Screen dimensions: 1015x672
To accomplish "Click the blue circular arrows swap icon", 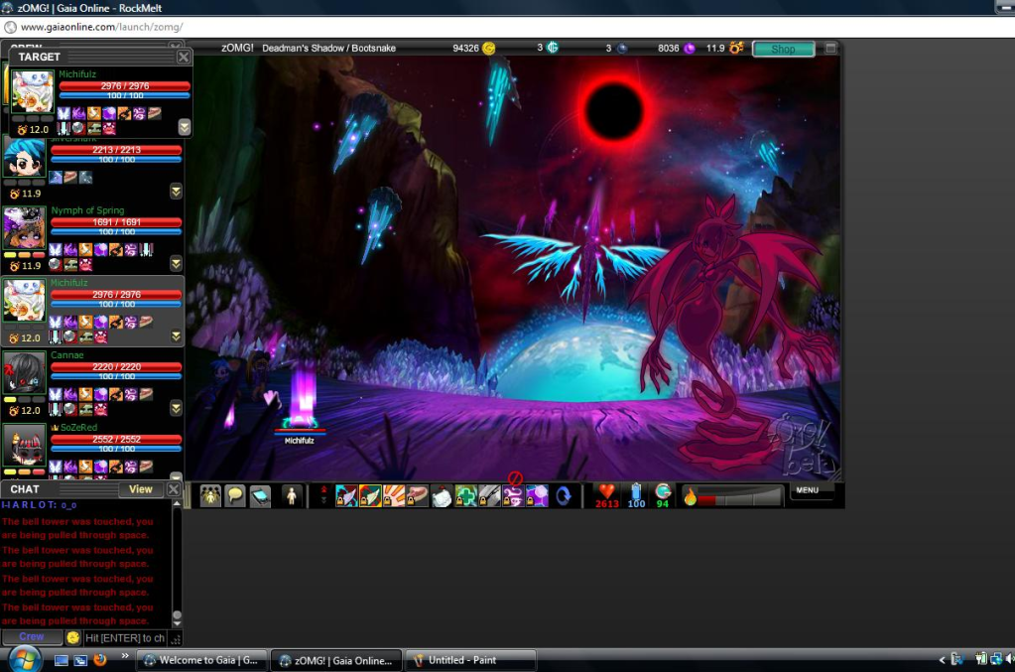I will [x=564, y=496].
